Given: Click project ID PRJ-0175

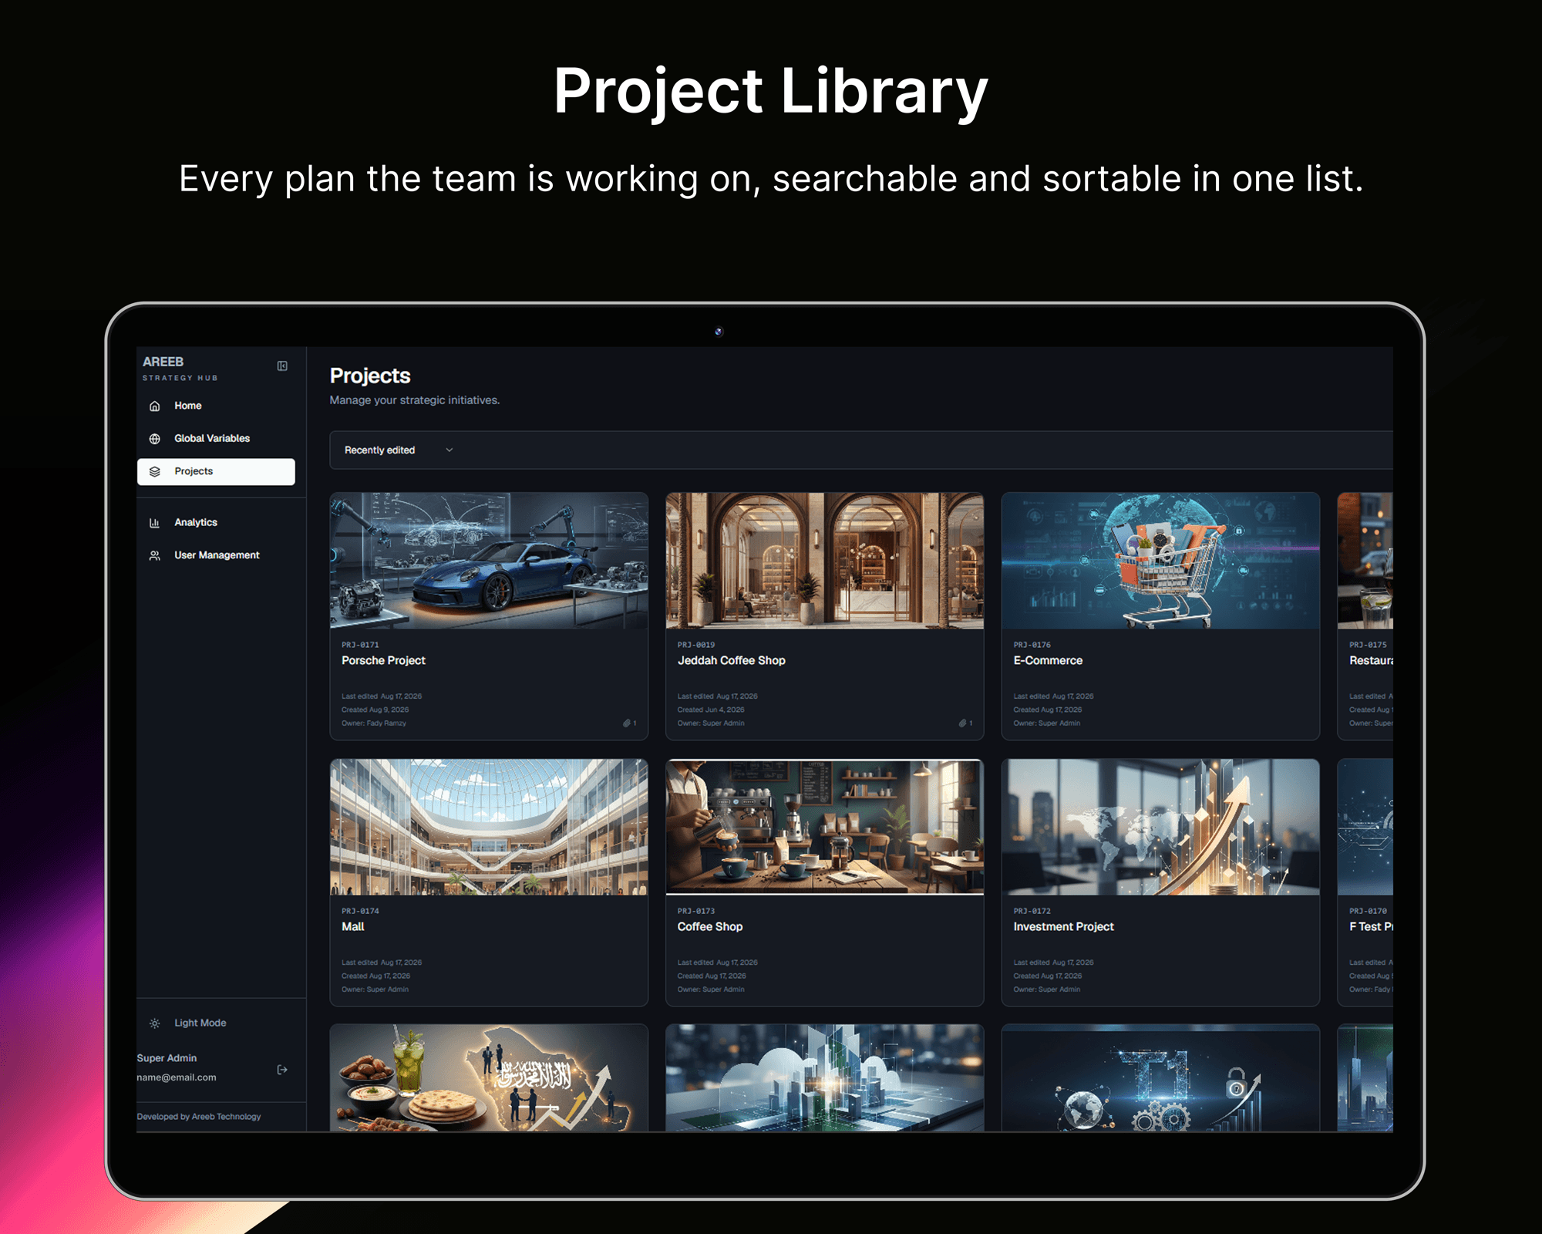Looking at the screenshot, I should [x=1368, y=645].
